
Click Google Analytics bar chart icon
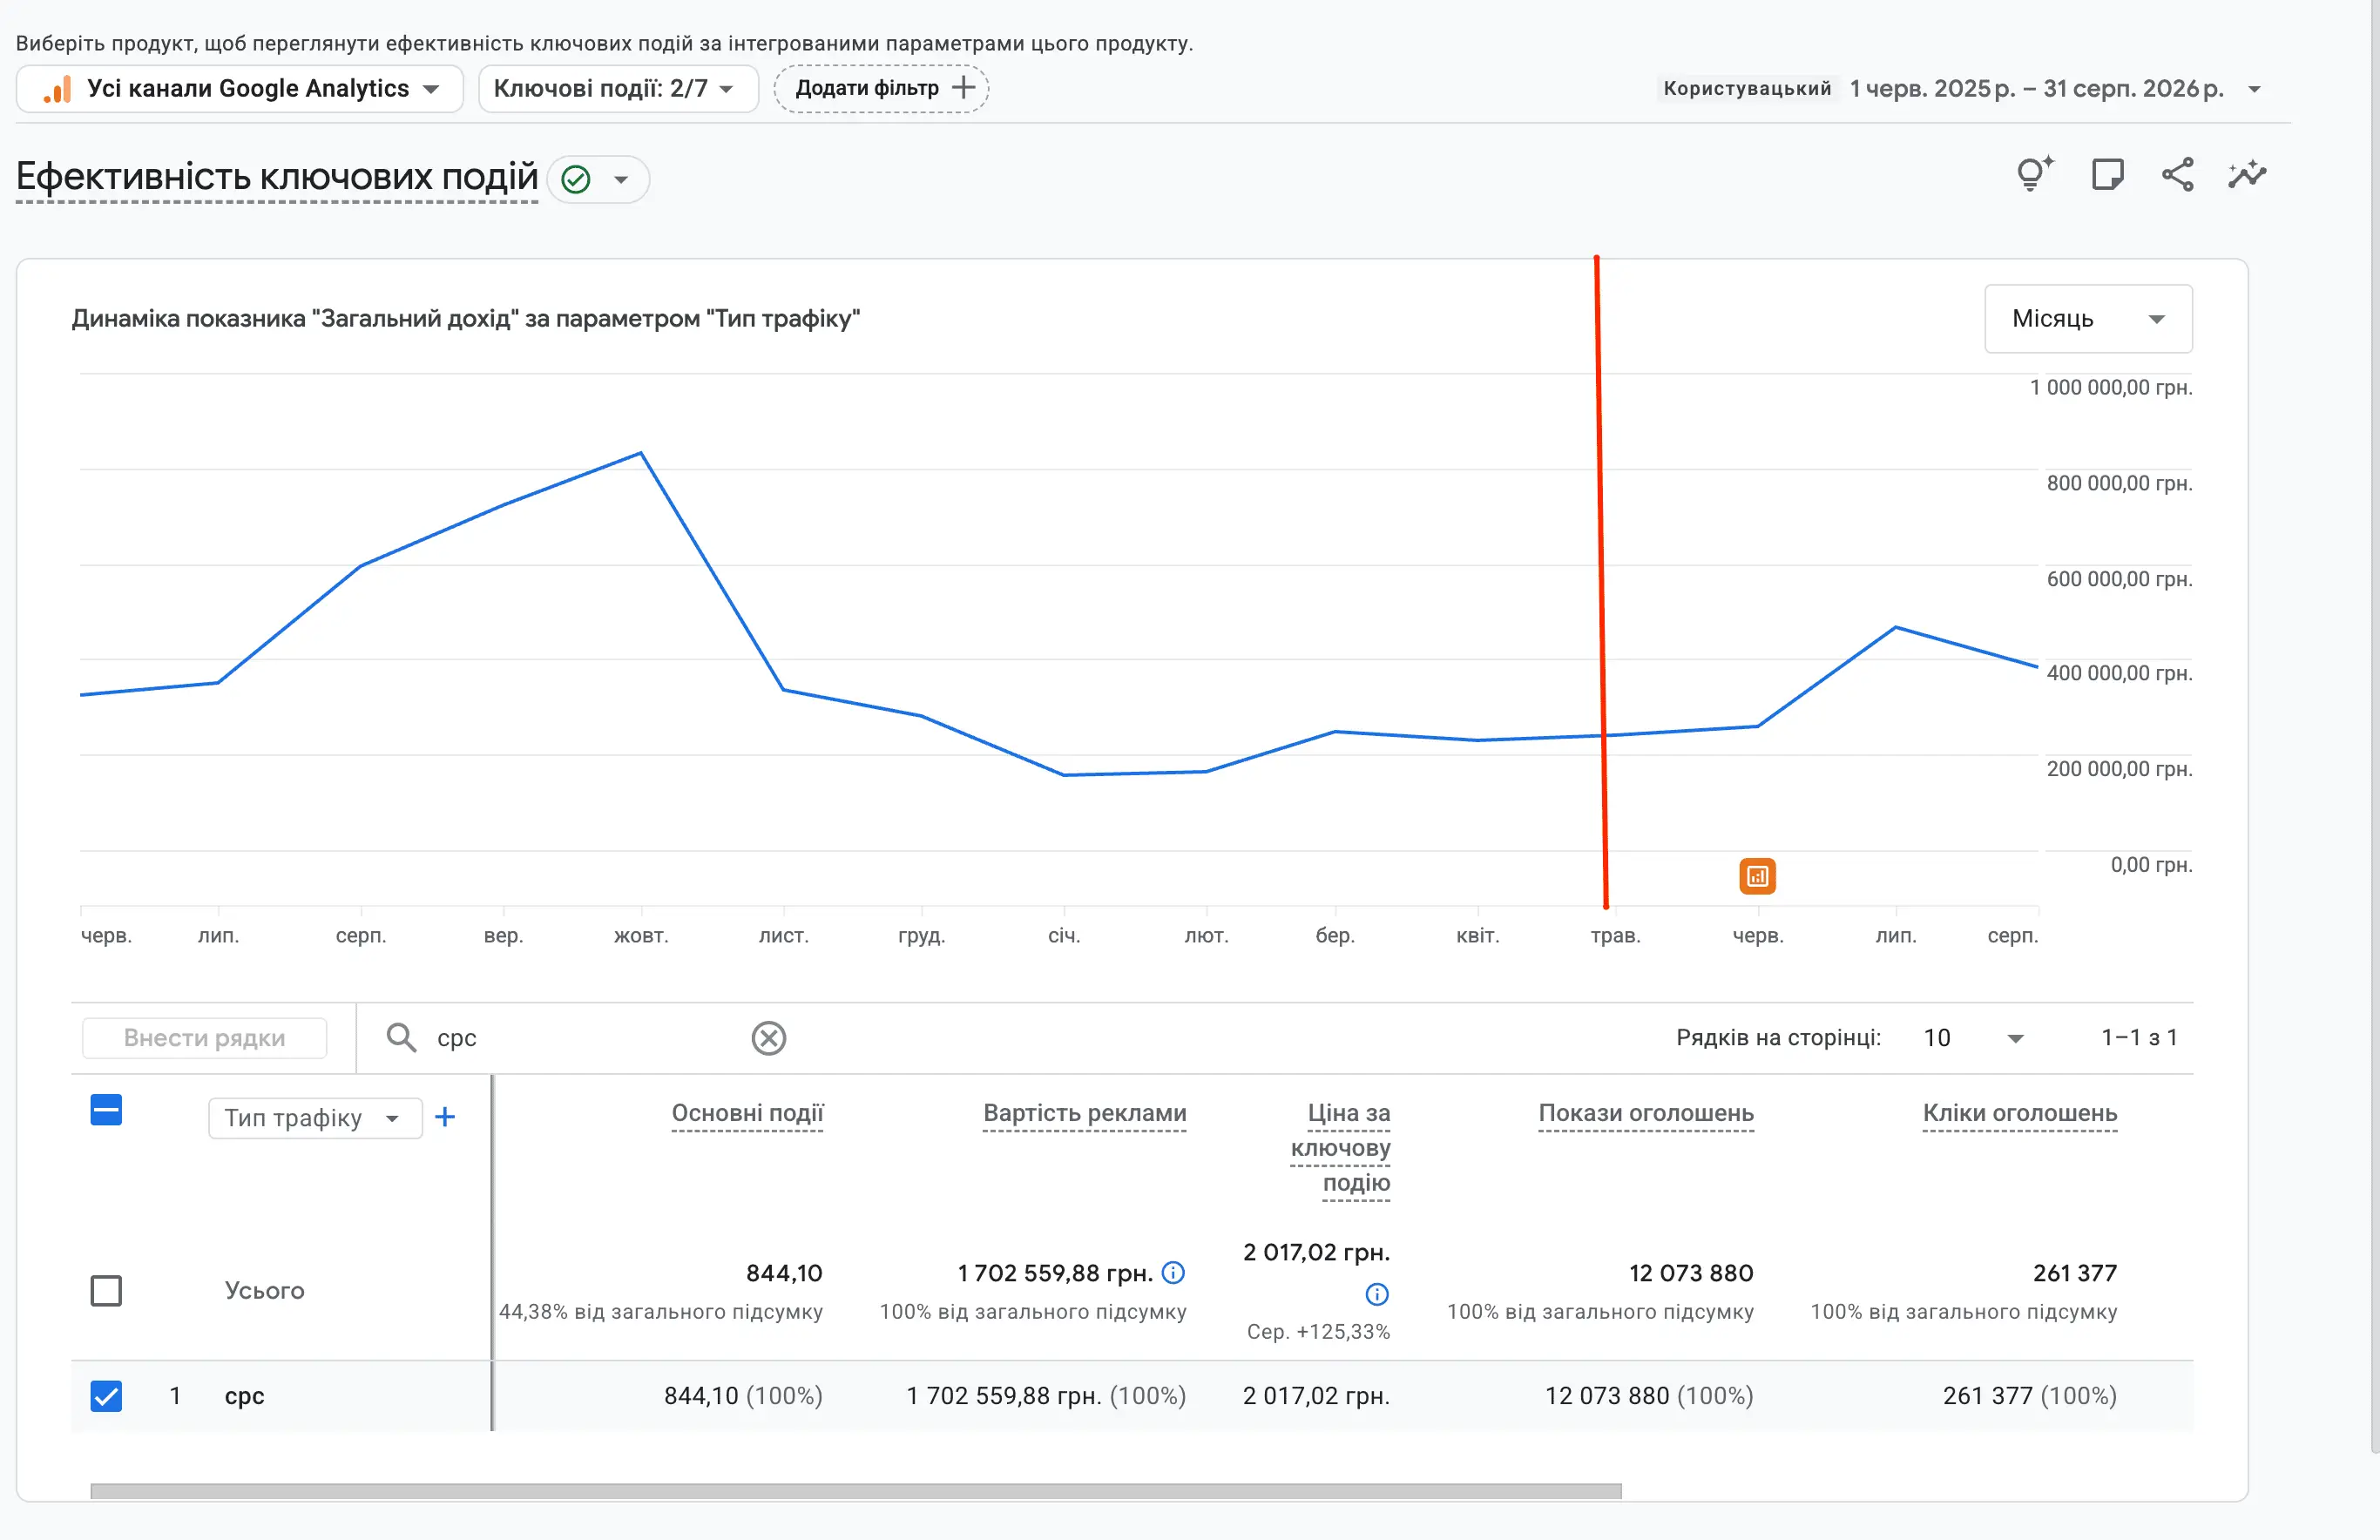pyautogui.click(x=58, y=89)
